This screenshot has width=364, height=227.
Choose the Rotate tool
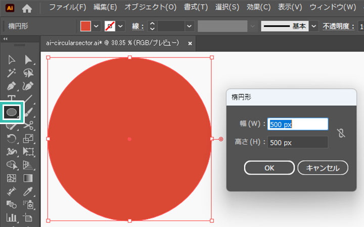pos(12,138)
